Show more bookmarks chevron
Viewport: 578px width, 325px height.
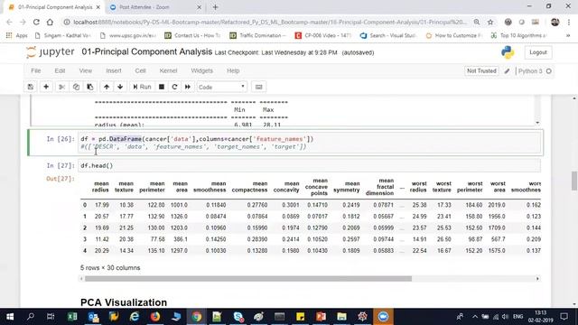point(568,35)
